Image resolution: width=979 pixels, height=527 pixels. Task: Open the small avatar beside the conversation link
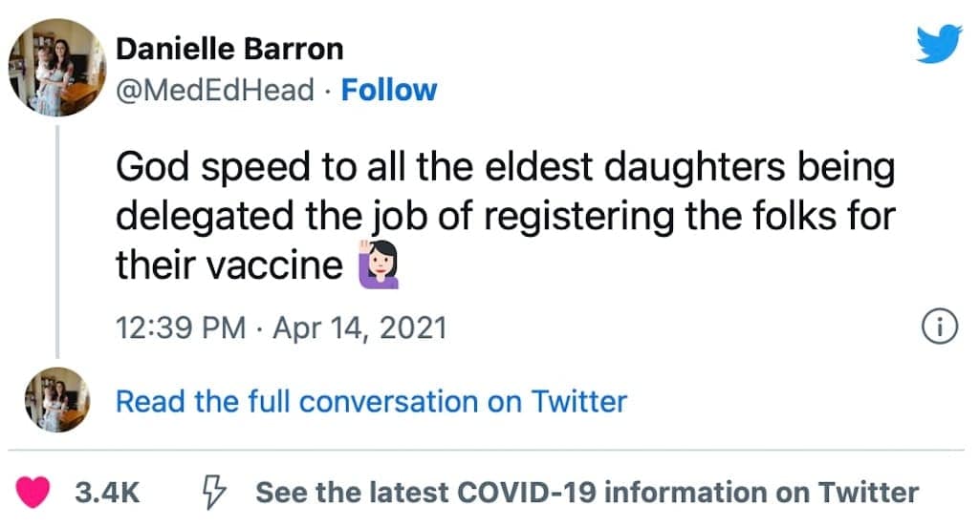[57, 400]
